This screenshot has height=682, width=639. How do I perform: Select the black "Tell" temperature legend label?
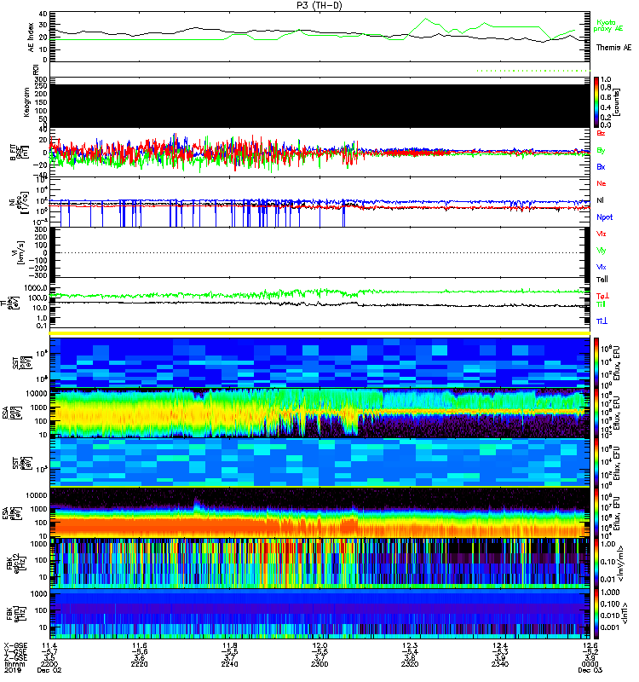click(602, 280)
